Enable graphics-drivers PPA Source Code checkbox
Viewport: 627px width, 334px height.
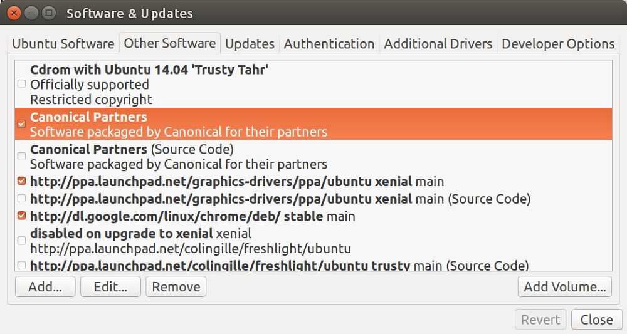point(22,199)
